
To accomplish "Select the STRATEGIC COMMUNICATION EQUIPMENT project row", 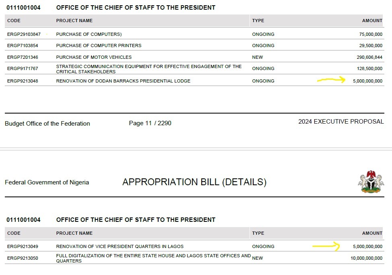I will pos(194,69).
